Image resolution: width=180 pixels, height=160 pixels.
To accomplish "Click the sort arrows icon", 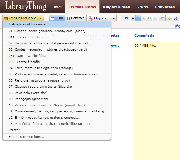I will click(x=162, y=18).
